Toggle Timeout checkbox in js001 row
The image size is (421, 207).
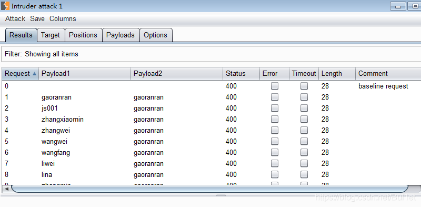(x=304, y=108)
